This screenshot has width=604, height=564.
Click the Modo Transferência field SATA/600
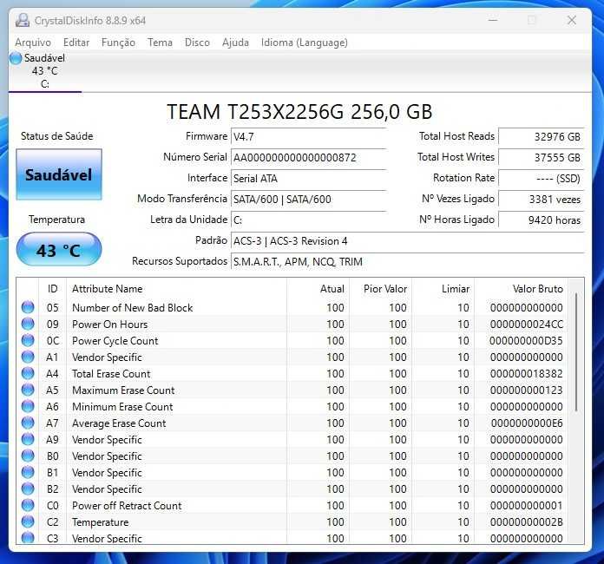(x=308, y=200)
